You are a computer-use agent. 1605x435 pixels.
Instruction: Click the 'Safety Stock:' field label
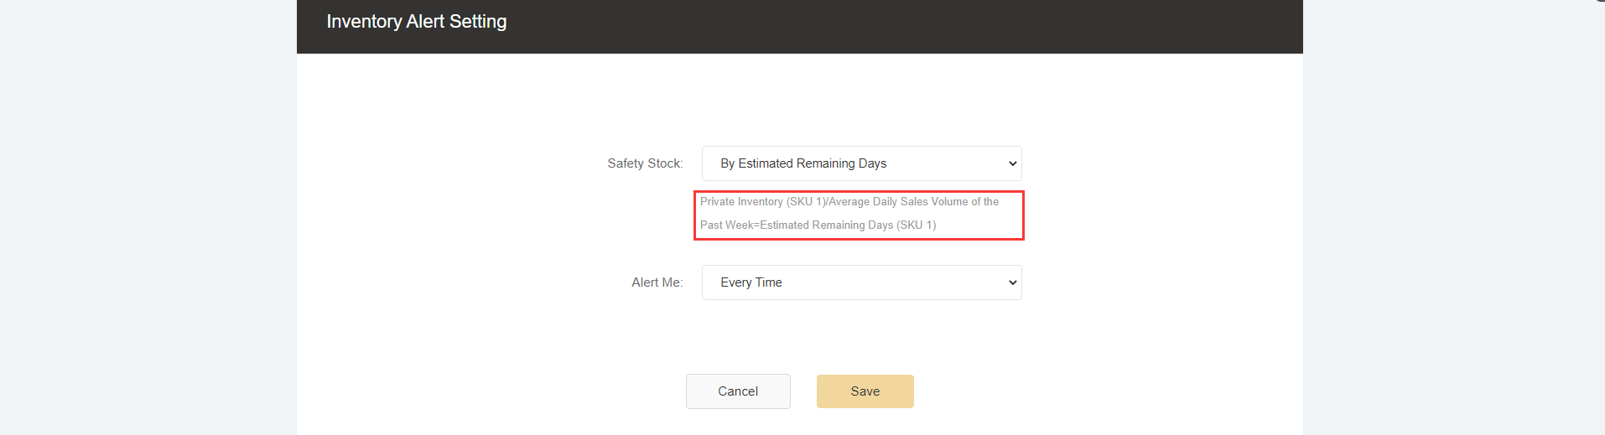click(x=645, y=163)
